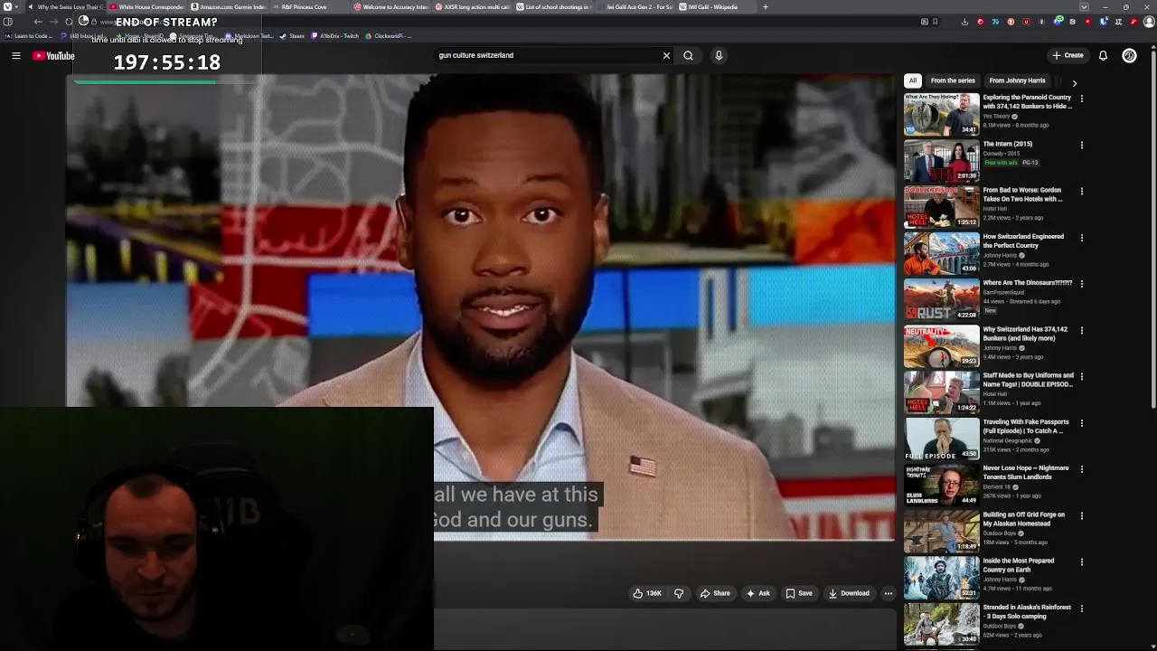Click the Create button

click(1068, 55)
